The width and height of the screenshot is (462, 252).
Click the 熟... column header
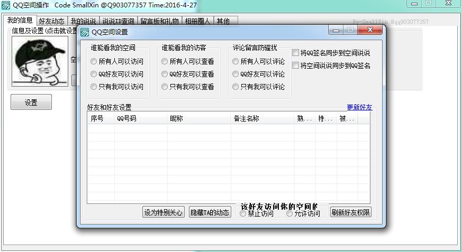click(305, 118)
